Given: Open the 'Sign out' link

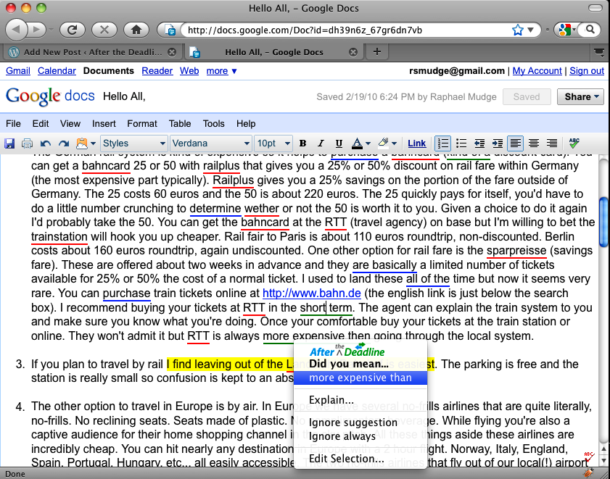Looking at the screenshot, I should [587, 71].
